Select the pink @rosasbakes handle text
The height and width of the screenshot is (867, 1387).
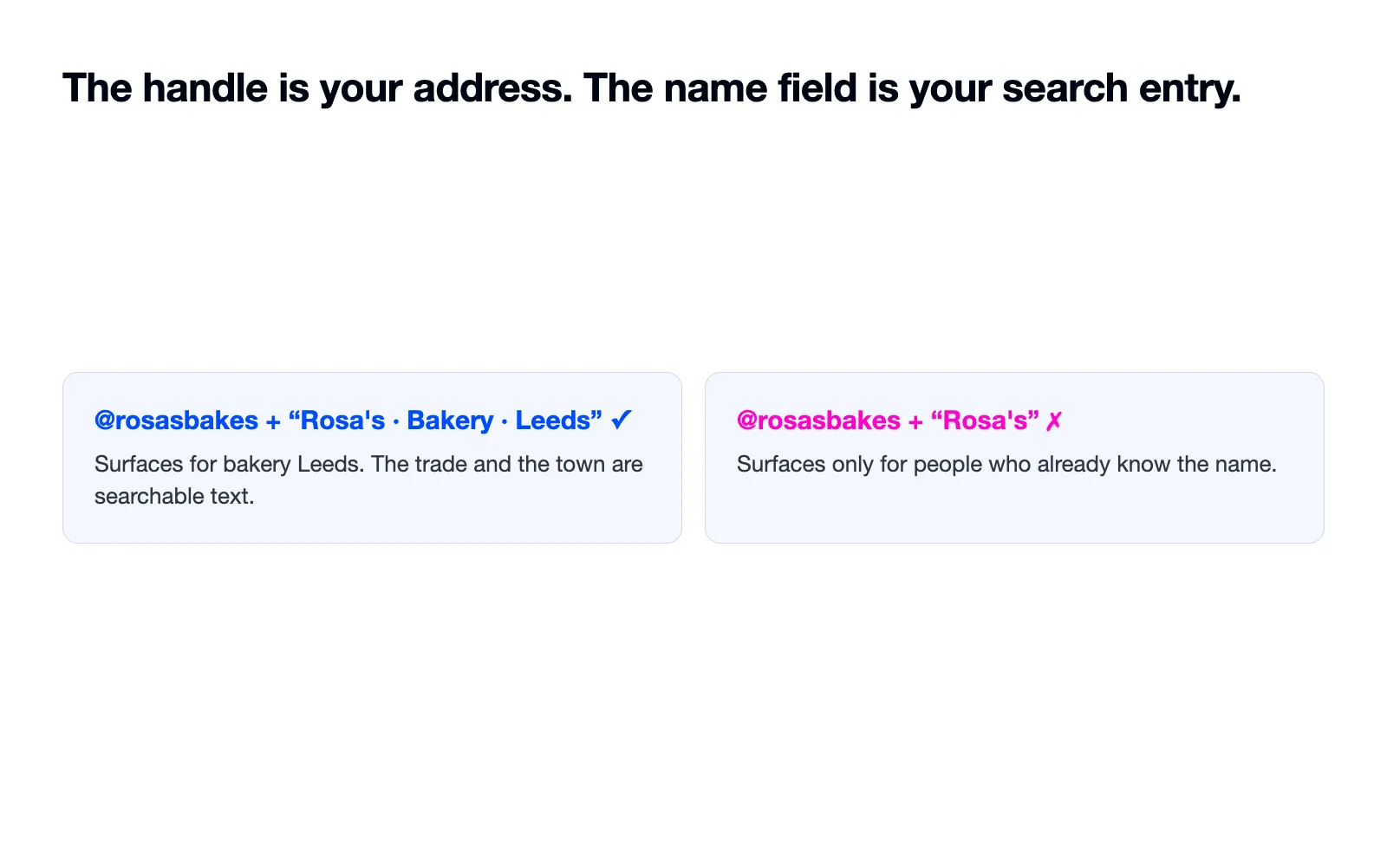pos(818,420)
